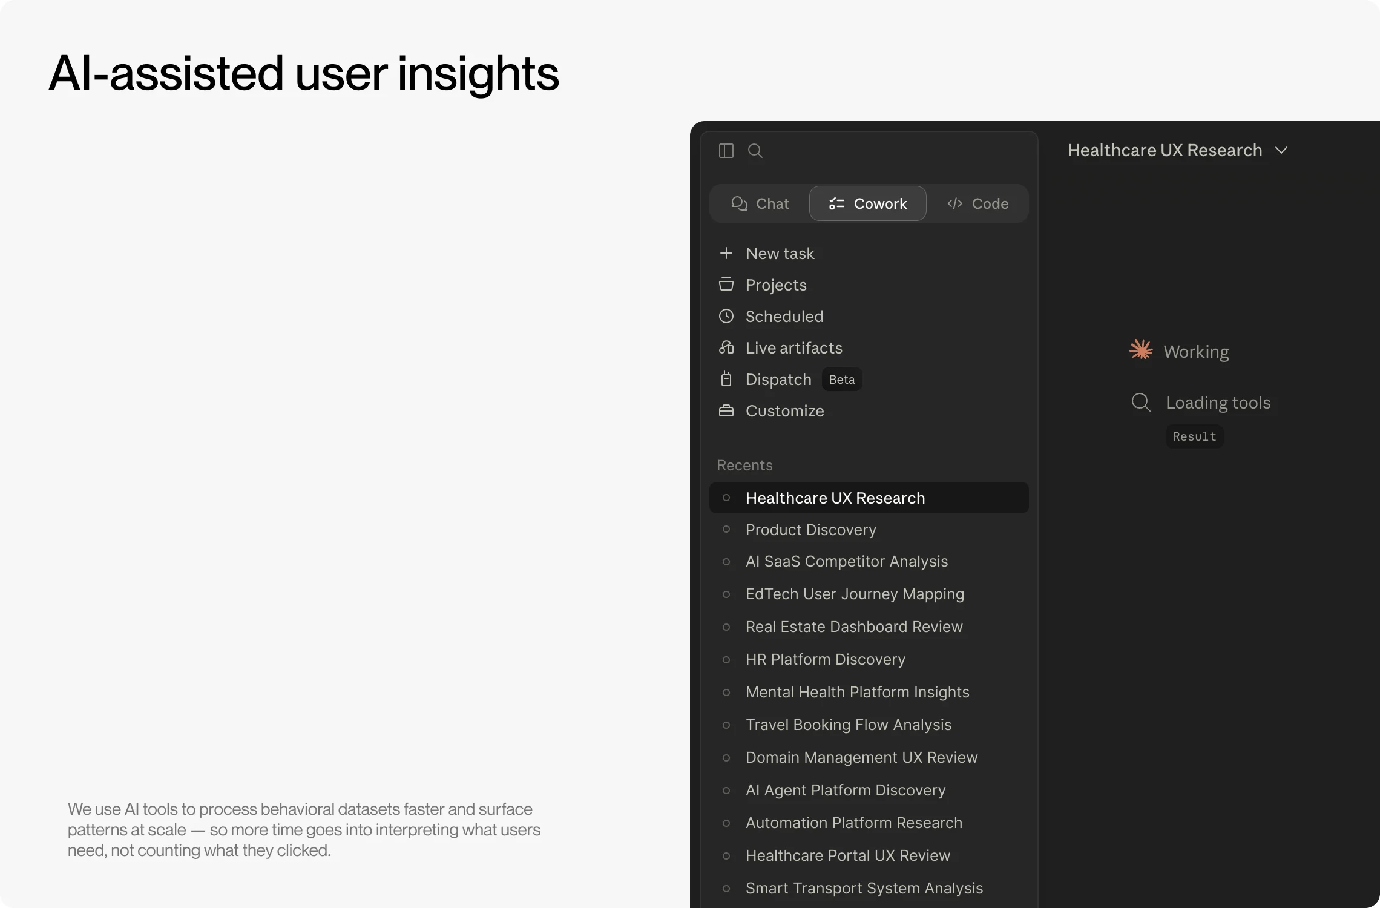The image size is (1380, 908).
Task: Click the Live artifacts icon
Action: pyautogui.click(x=726, y=347)
